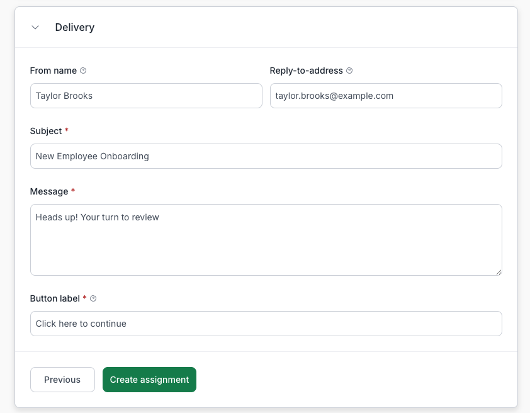Select the From name input field
The width and height of the screenshot is (530, 413).
point(146,96)
